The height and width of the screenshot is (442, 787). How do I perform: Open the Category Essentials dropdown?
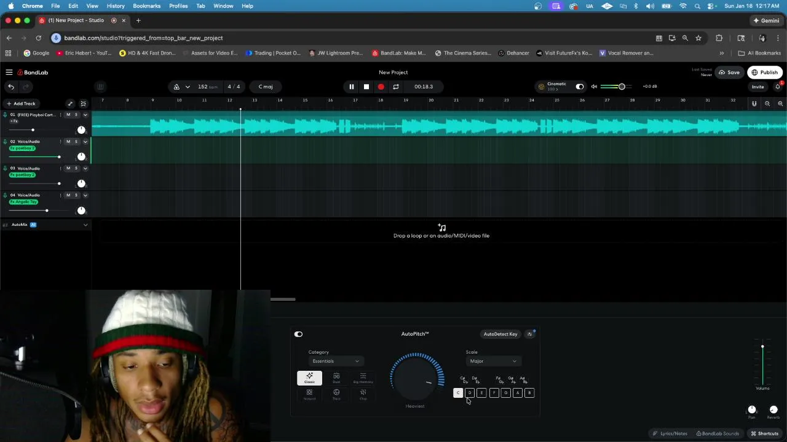point(335,361)
